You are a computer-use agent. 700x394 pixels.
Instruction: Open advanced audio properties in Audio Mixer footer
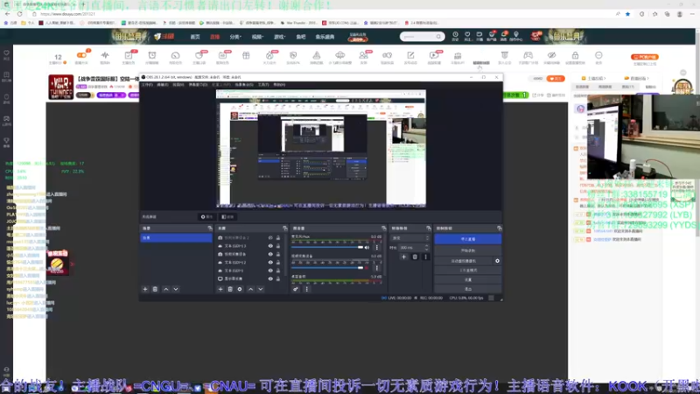[x=296, y=289]
